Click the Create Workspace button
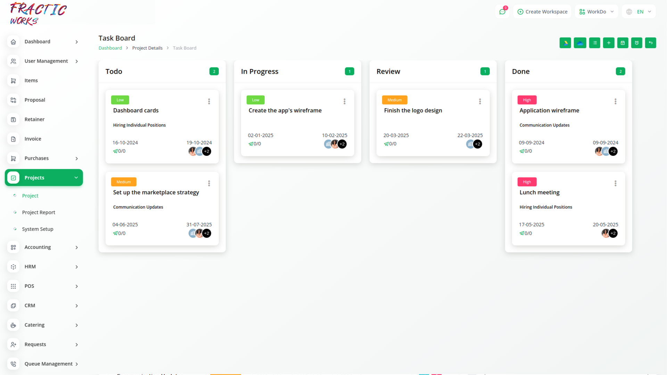 click(542, 12)
